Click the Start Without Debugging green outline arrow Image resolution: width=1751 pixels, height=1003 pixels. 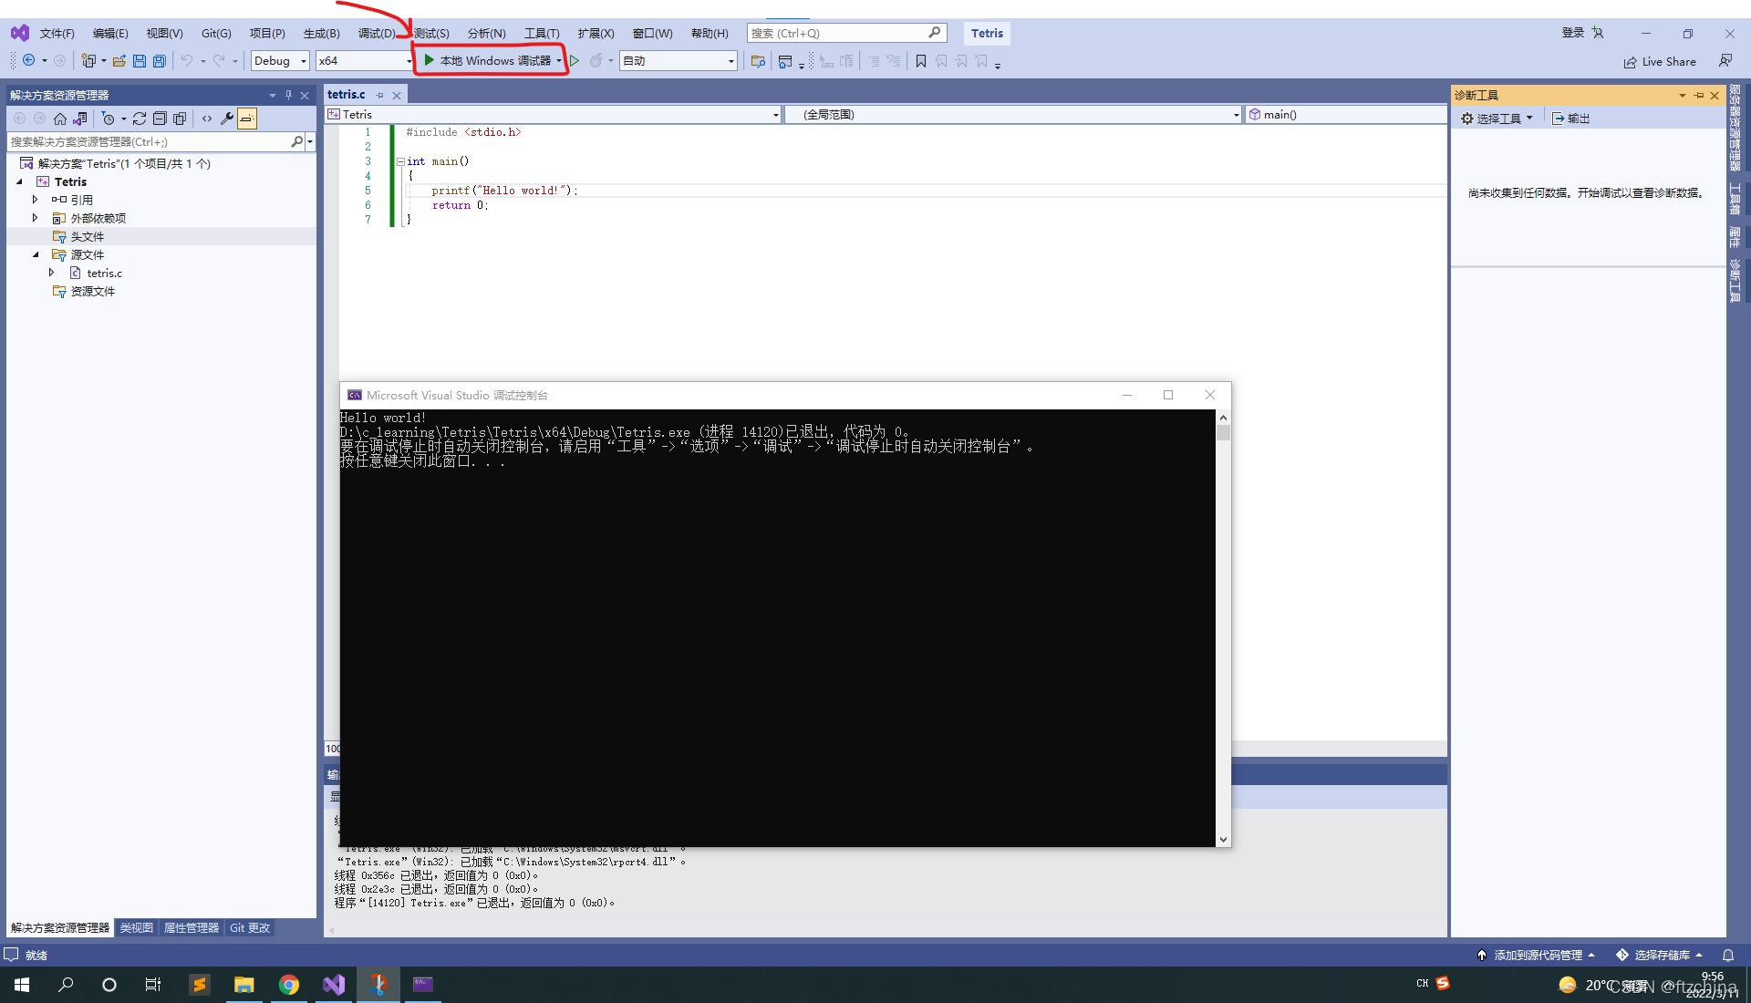[575, 61]
